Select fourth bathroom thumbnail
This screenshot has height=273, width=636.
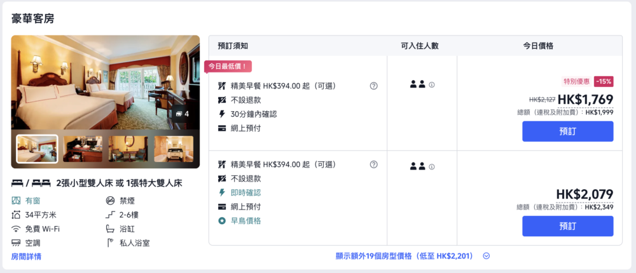[x=174, y=149]
